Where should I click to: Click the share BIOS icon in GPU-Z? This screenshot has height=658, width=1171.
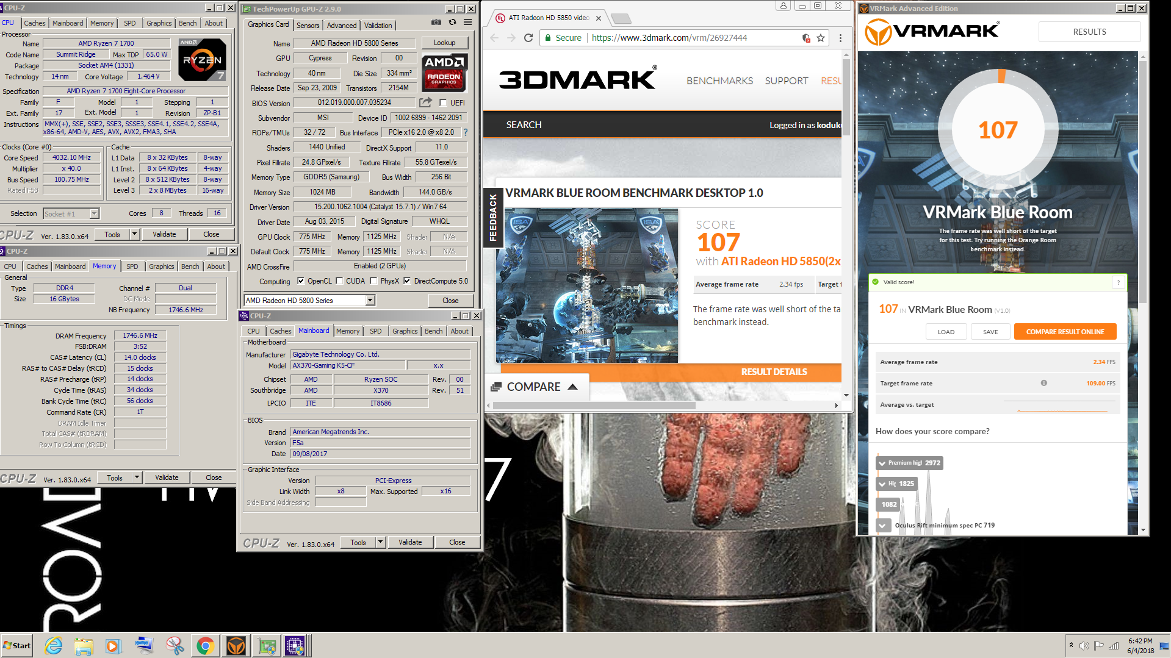tap(425, 102)
